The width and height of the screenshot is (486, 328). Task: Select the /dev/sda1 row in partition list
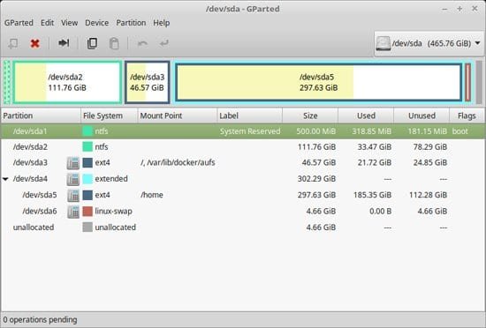click(243, 131)
